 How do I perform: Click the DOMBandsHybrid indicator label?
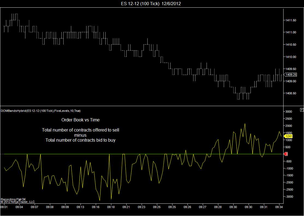click(40, 111)
